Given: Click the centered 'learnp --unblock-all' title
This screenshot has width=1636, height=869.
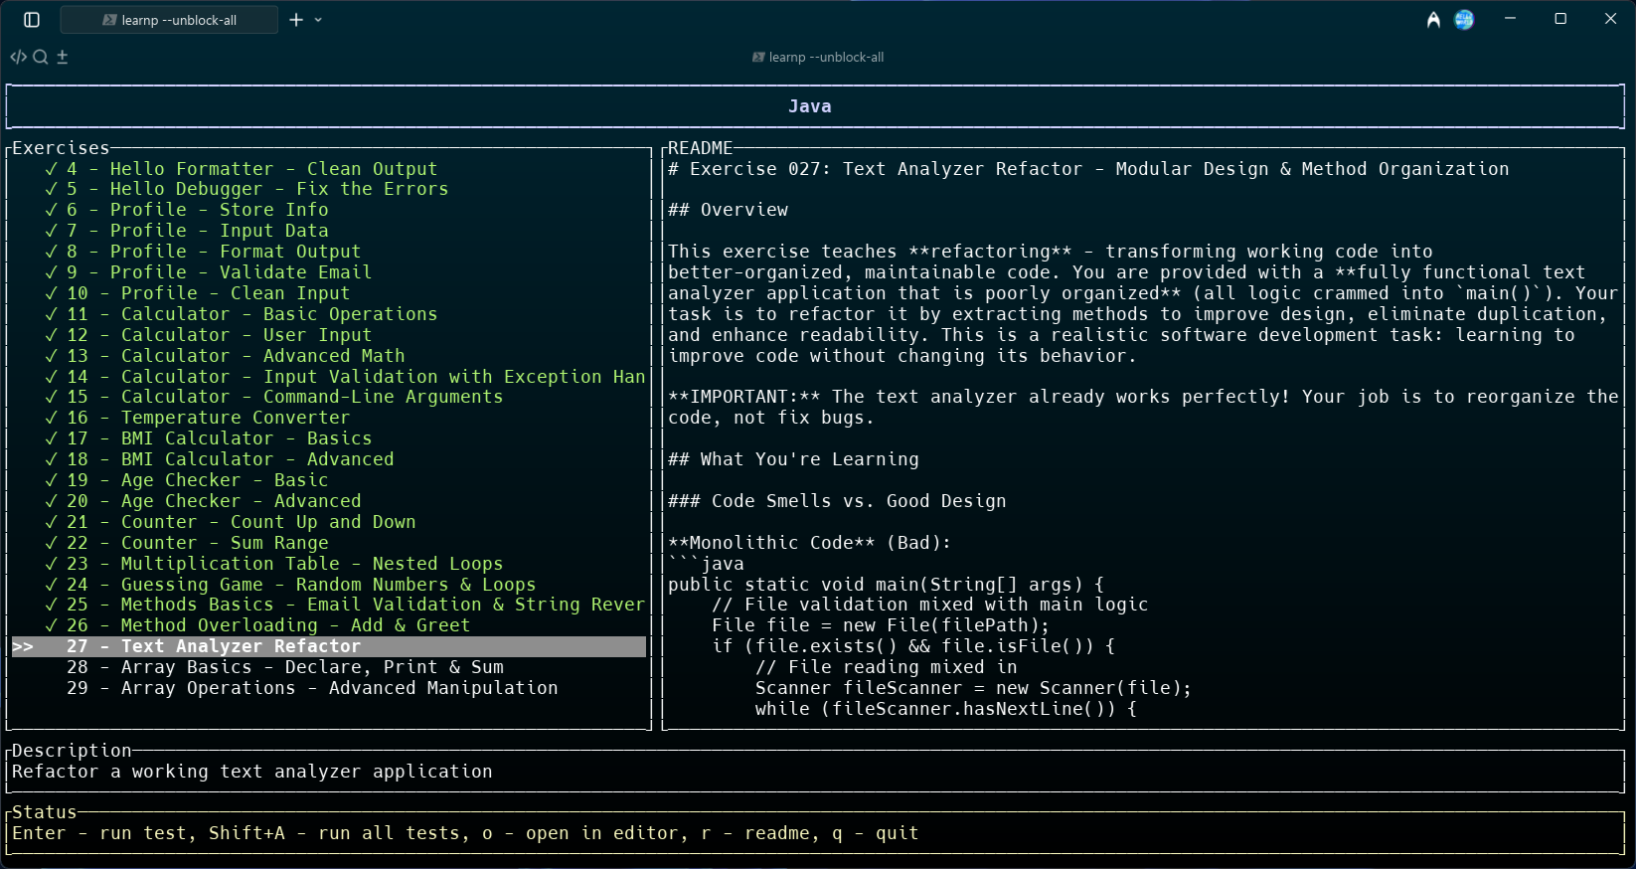Looking at the screenshot, I should 818,57.
